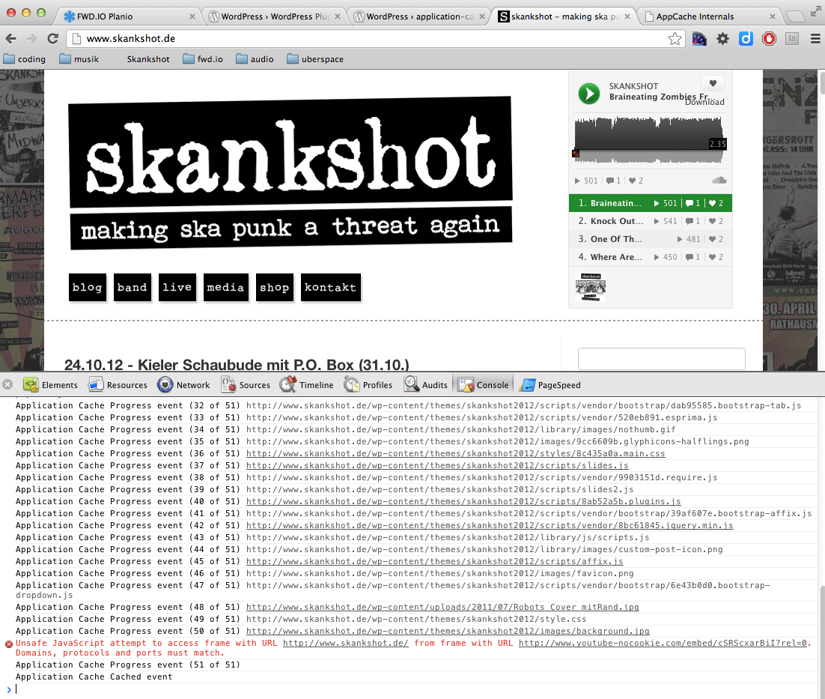825x699 pixels.
Task: Open the scripts/slides.js link in console
Action: point(437,466)
